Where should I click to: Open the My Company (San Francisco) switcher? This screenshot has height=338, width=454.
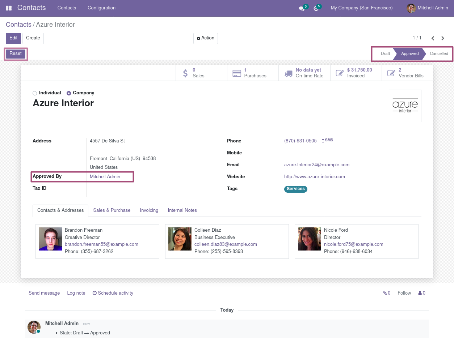pos(362,8)
